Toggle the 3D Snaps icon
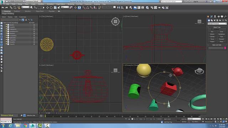 tap(84, 7)
